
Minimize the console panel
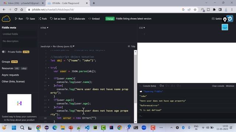(x=230, y=86)
